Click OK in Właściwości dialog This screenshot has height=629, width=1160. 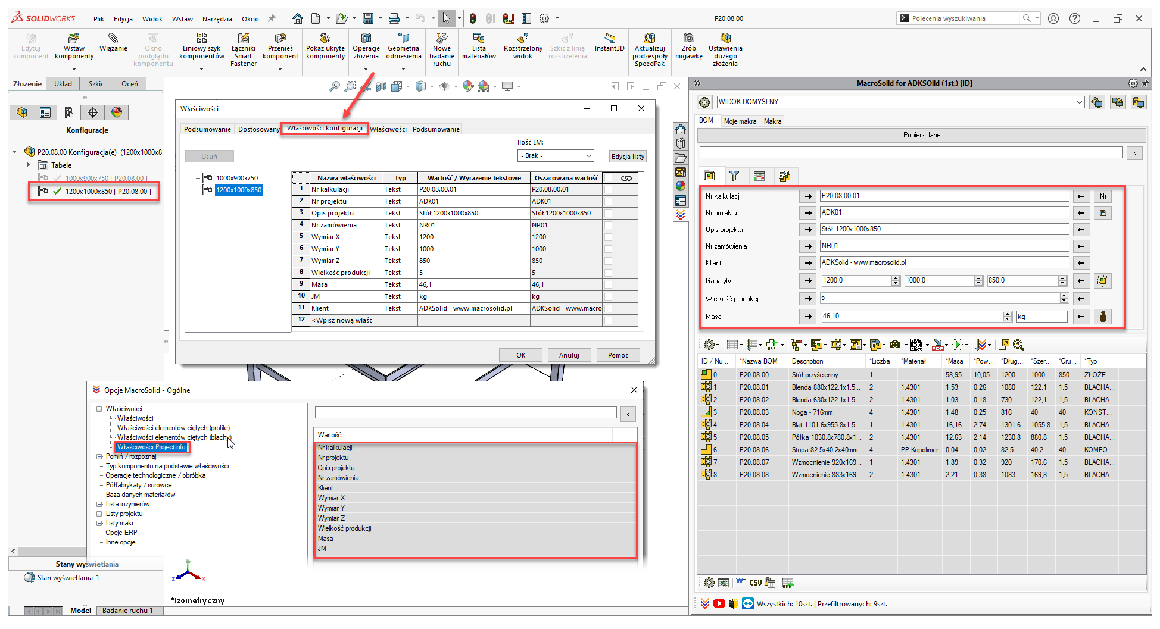520,355
